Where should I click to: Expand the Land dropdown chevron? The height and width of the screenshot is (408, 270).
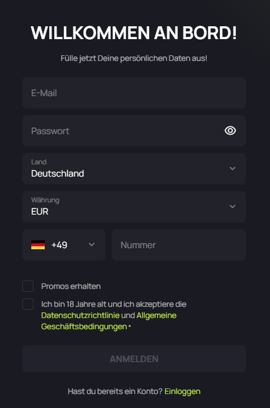pos(233,169)
